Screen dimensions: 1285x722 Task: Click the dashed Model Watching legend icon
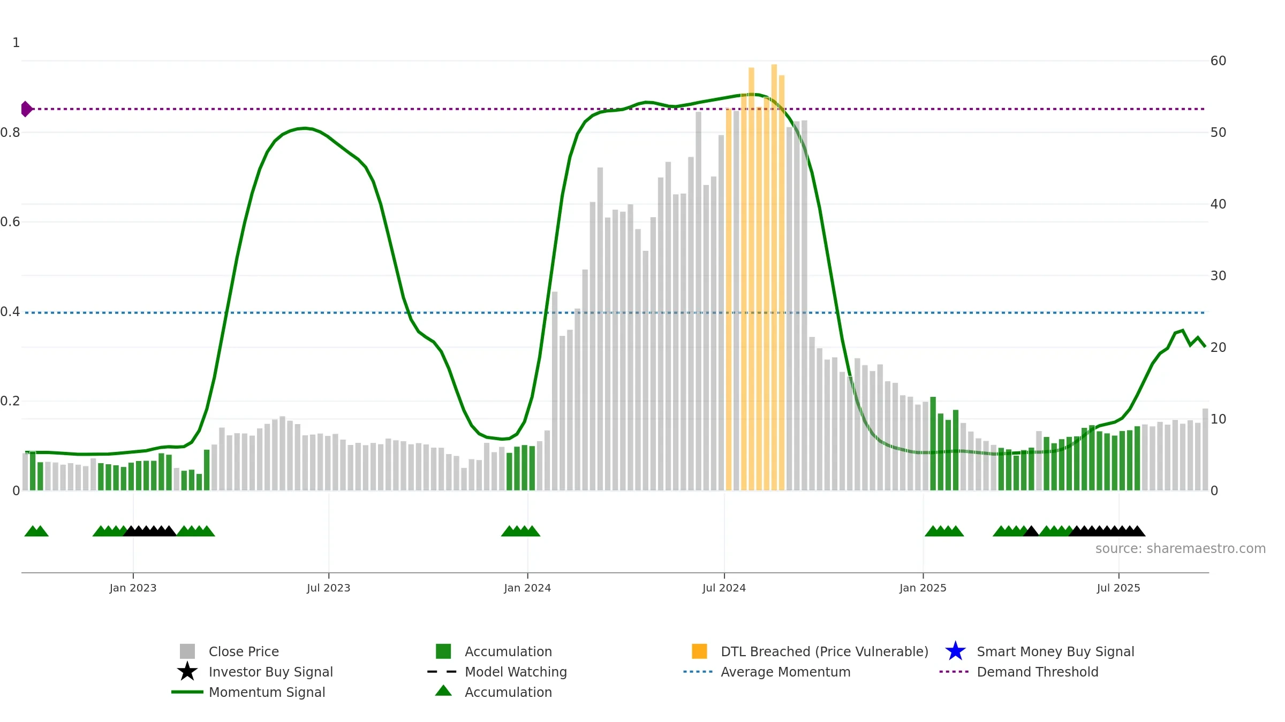(442, 672)
